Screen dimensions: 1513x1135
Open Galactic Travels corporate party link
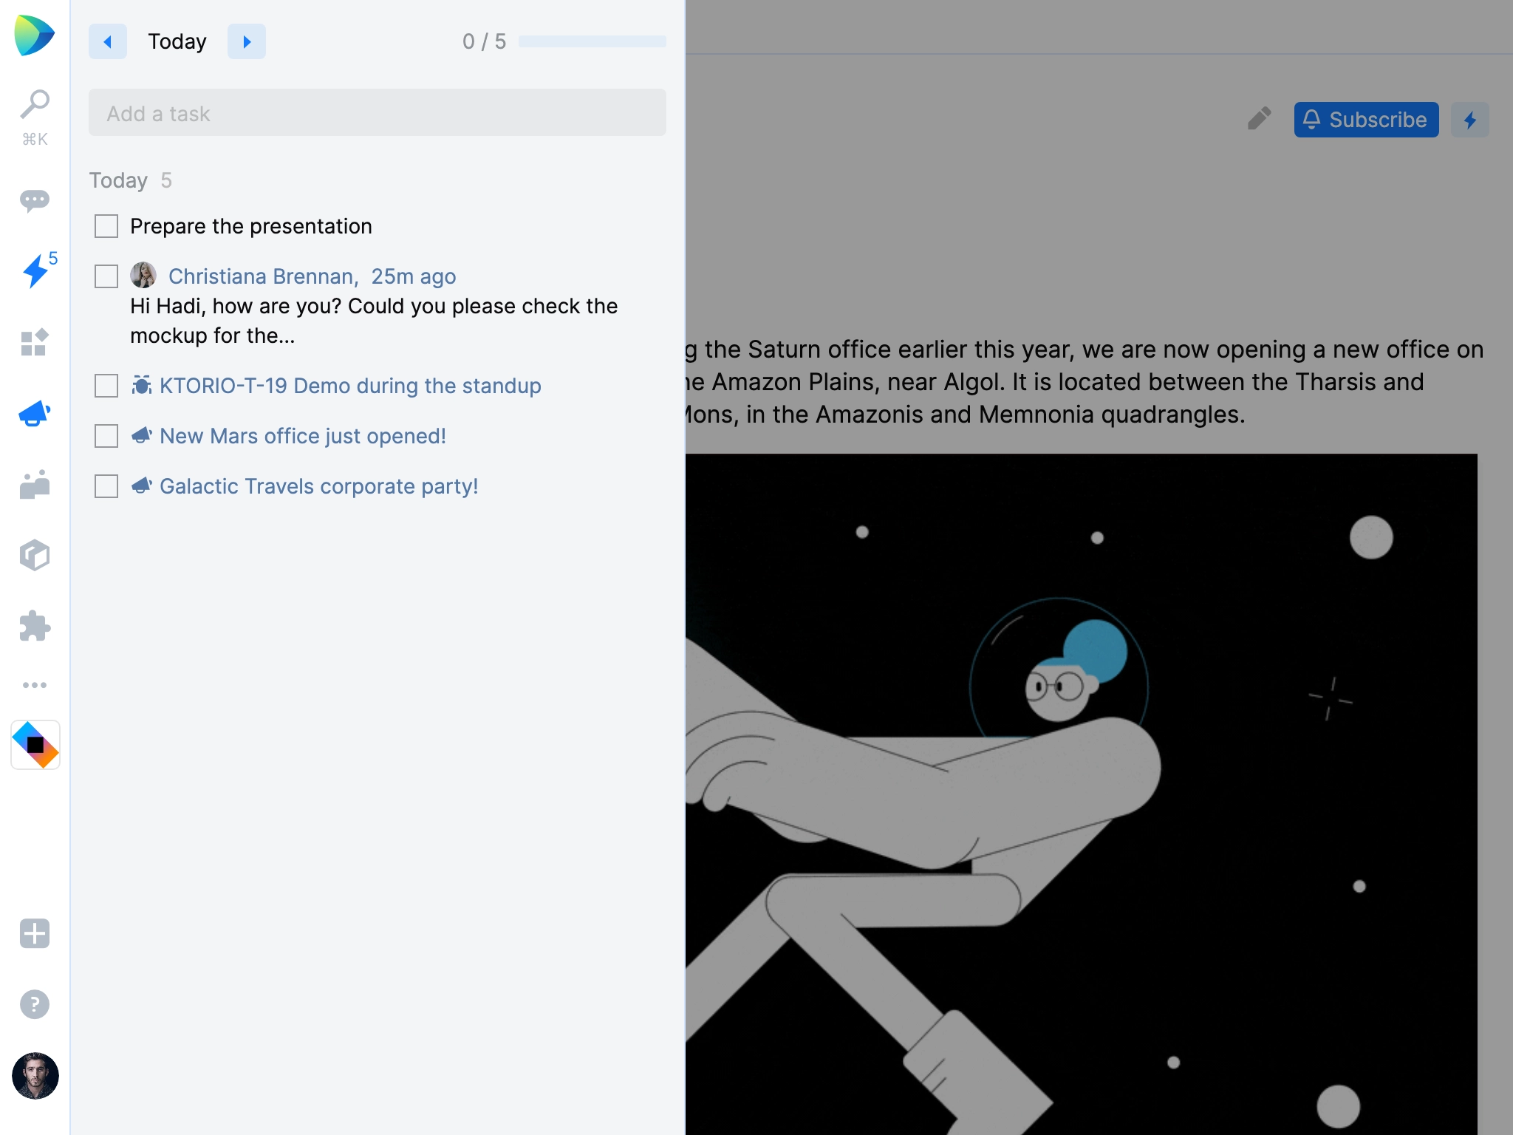(319, 486)
